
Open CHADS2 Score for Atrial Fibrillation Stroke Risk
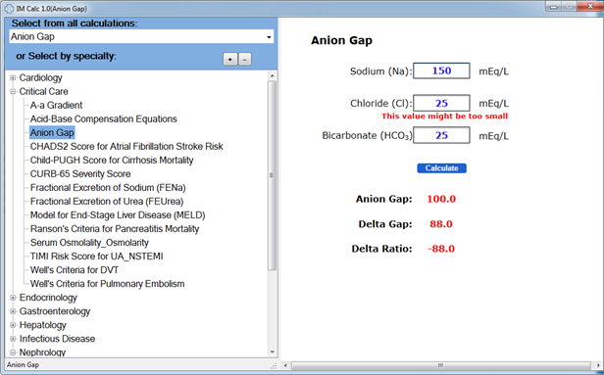[126, 147]
